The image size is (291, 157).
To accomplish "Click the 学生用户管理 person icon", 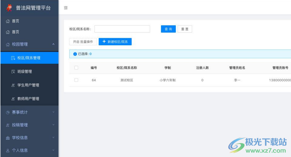I will 13,85.
